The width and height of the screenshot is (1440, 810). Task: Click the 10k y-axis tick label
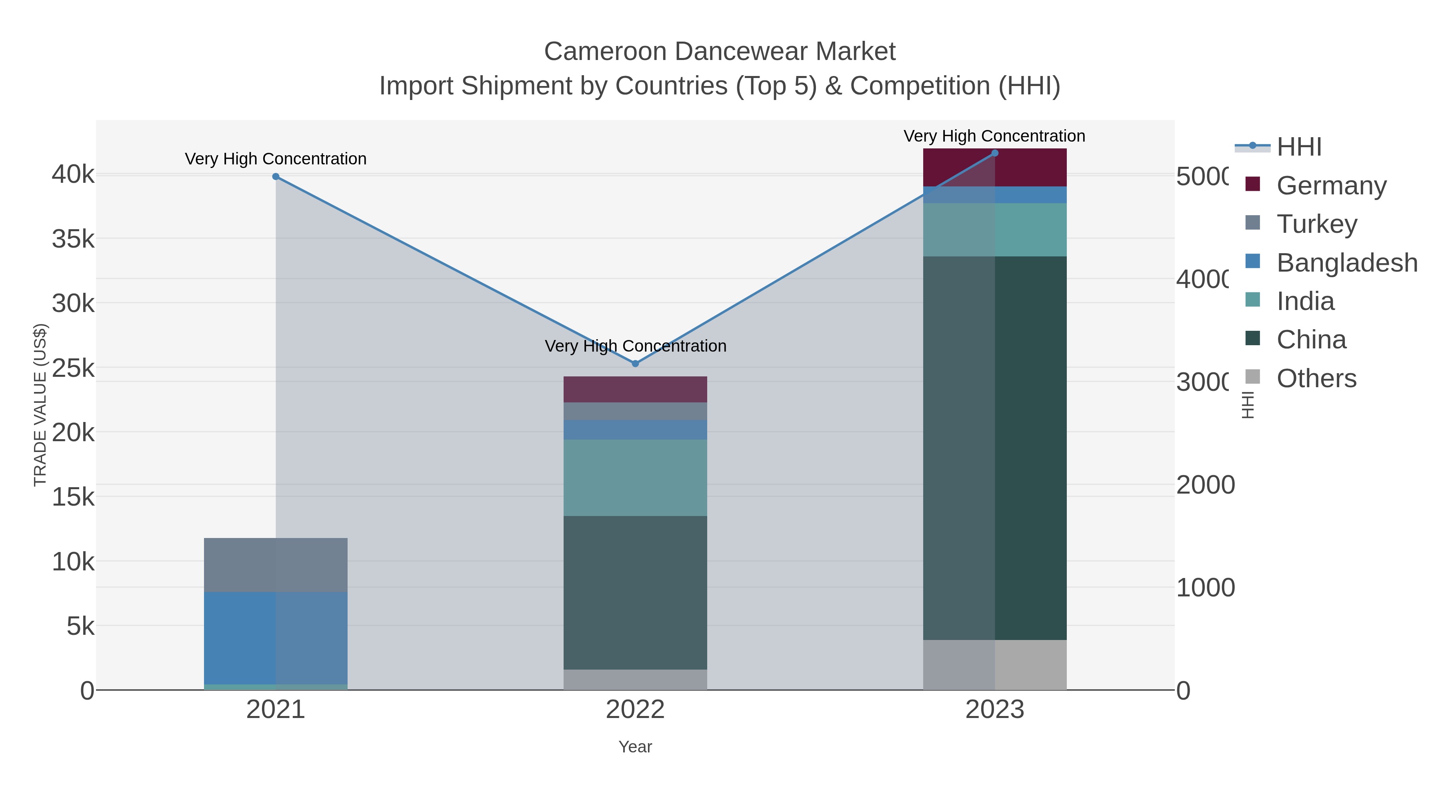click(x=73, y=561)
